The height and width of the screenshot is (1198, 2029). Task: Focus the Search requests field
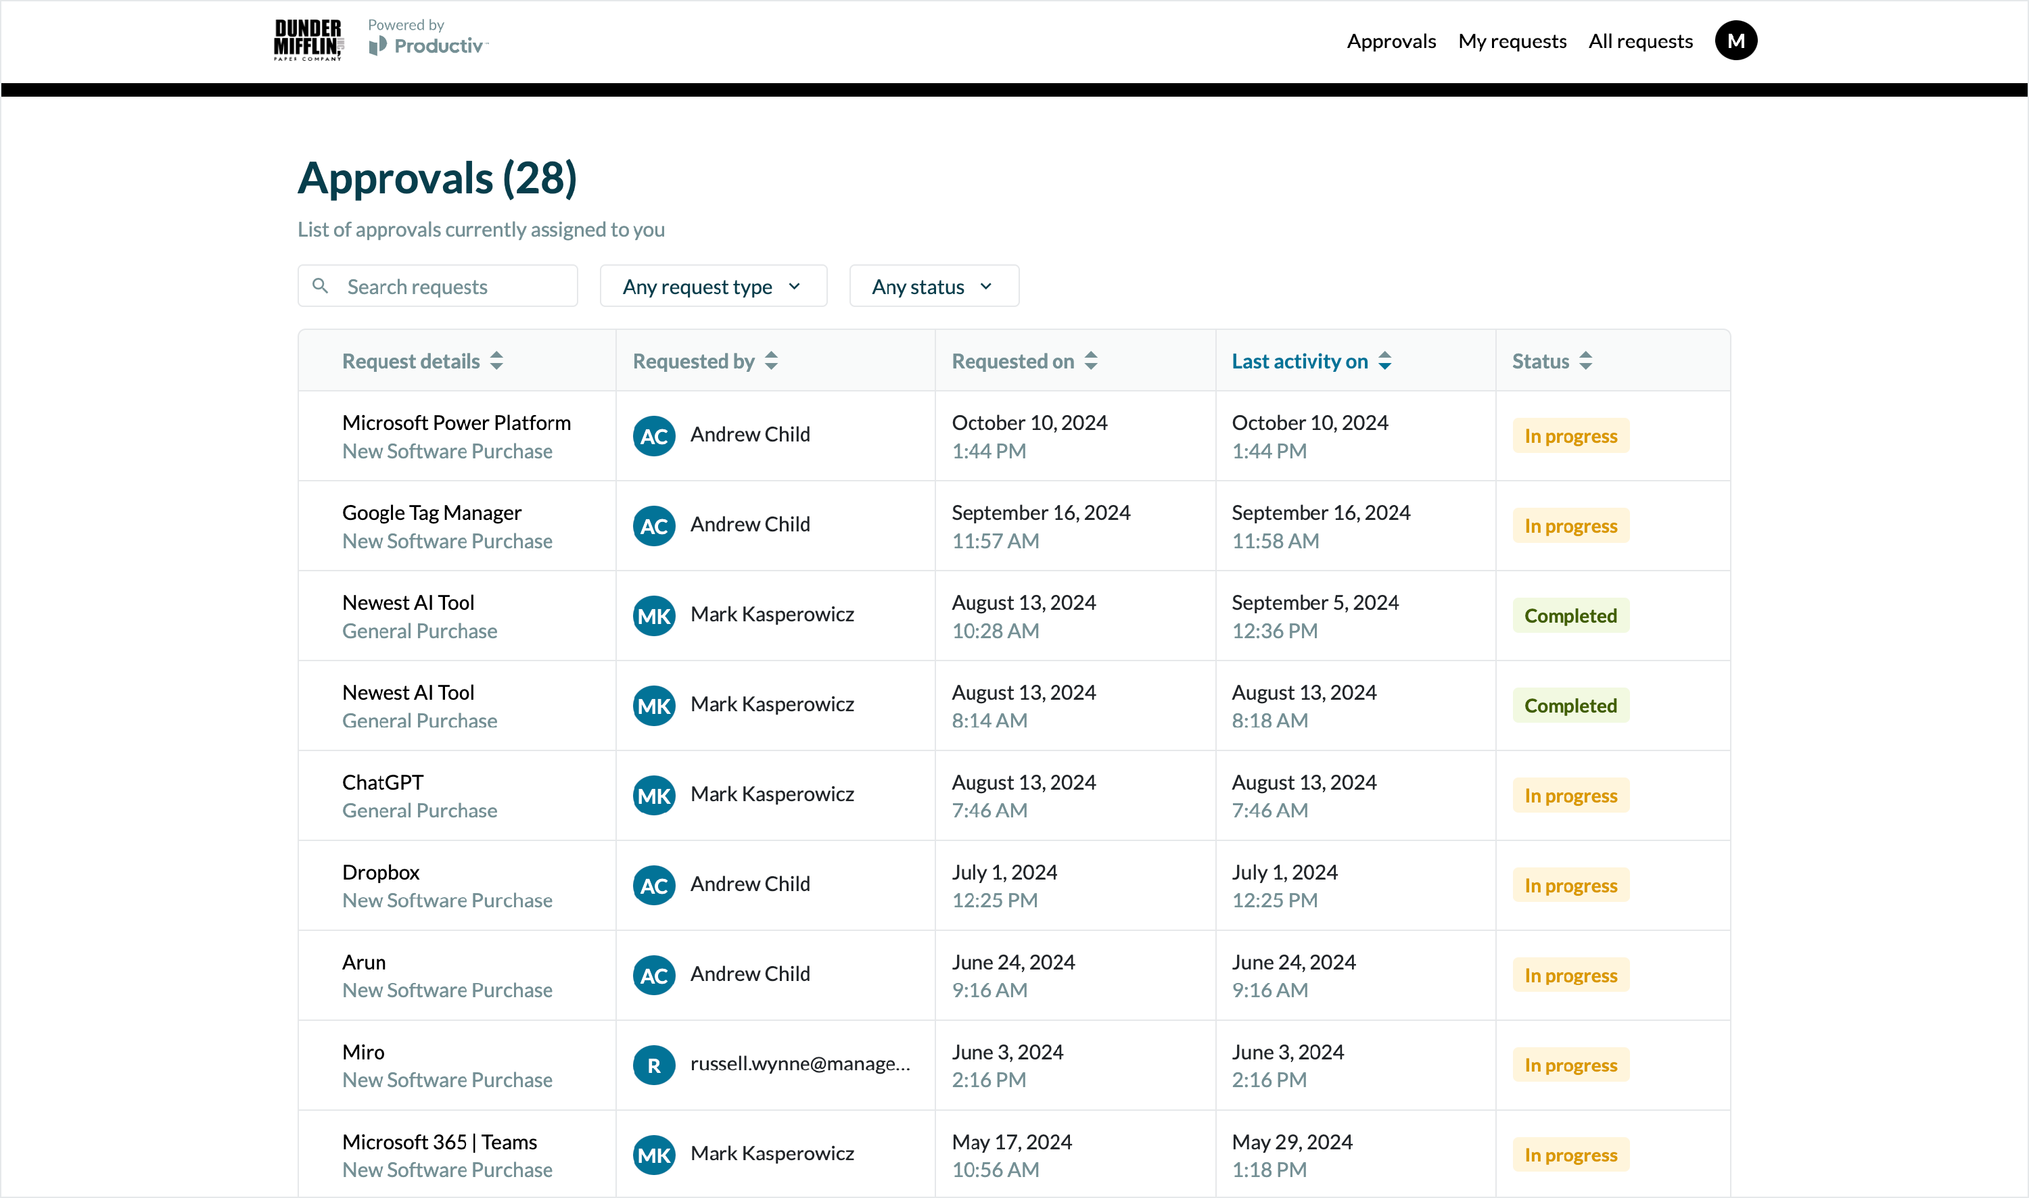click(452, 287)
